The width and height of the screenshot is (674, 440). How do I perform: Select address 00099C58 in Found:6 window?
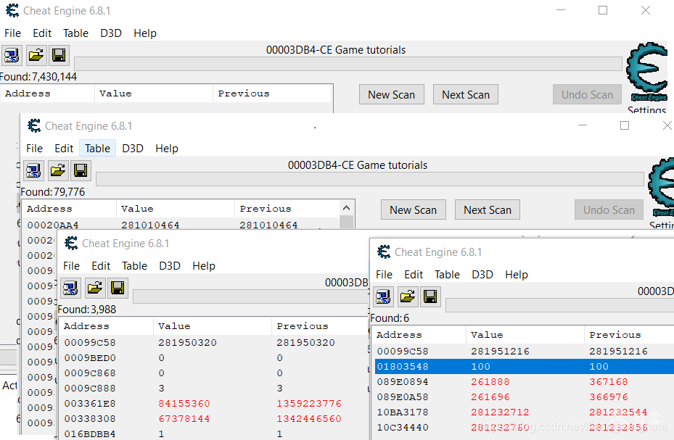525,351
